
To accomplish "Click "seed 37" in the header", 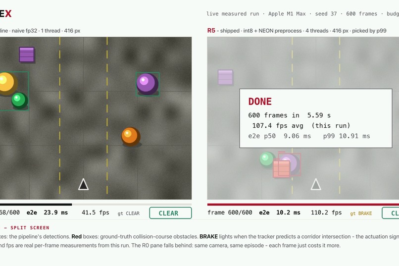I will click(x=326, y=14).
